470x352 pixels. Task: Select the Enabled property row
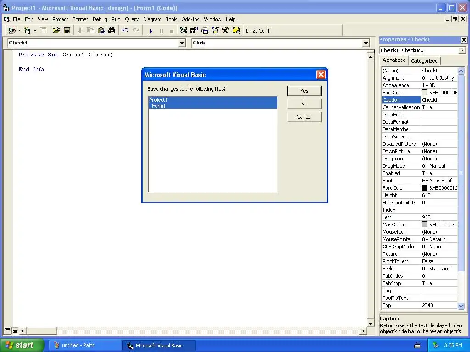(420, 173)
